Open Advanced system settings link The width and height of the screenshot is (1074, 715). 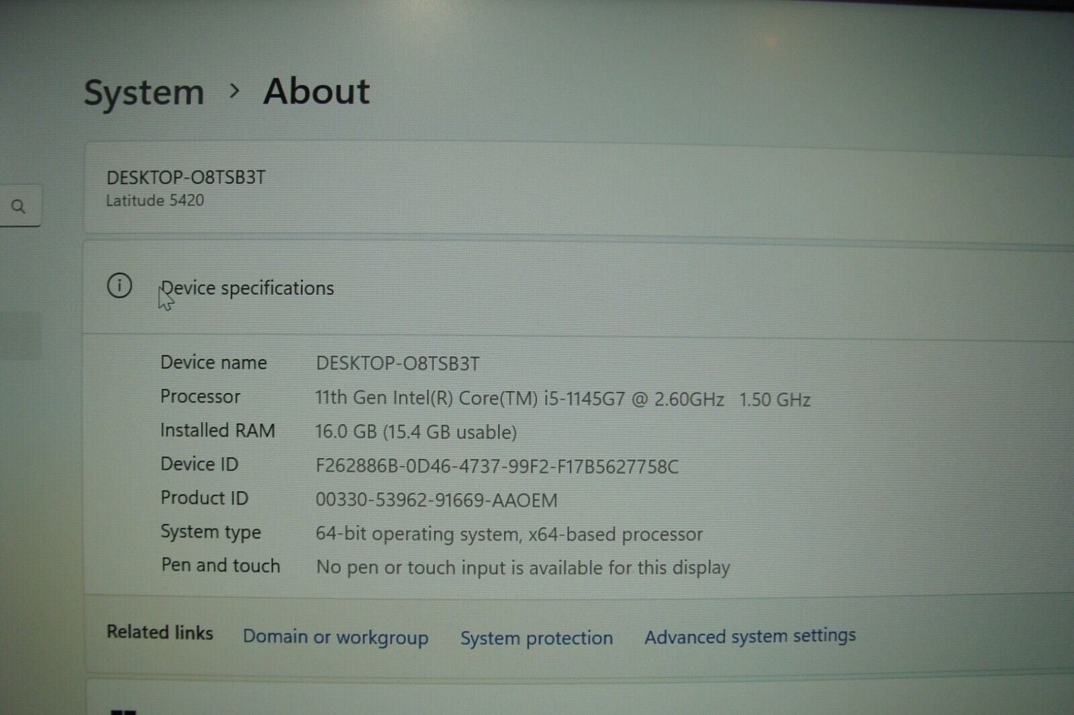[x=750, y=636]
